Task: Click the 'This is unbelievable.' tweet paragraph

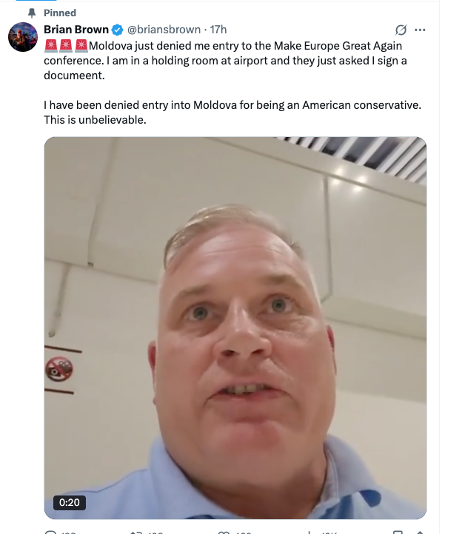Action: [232, 113]
